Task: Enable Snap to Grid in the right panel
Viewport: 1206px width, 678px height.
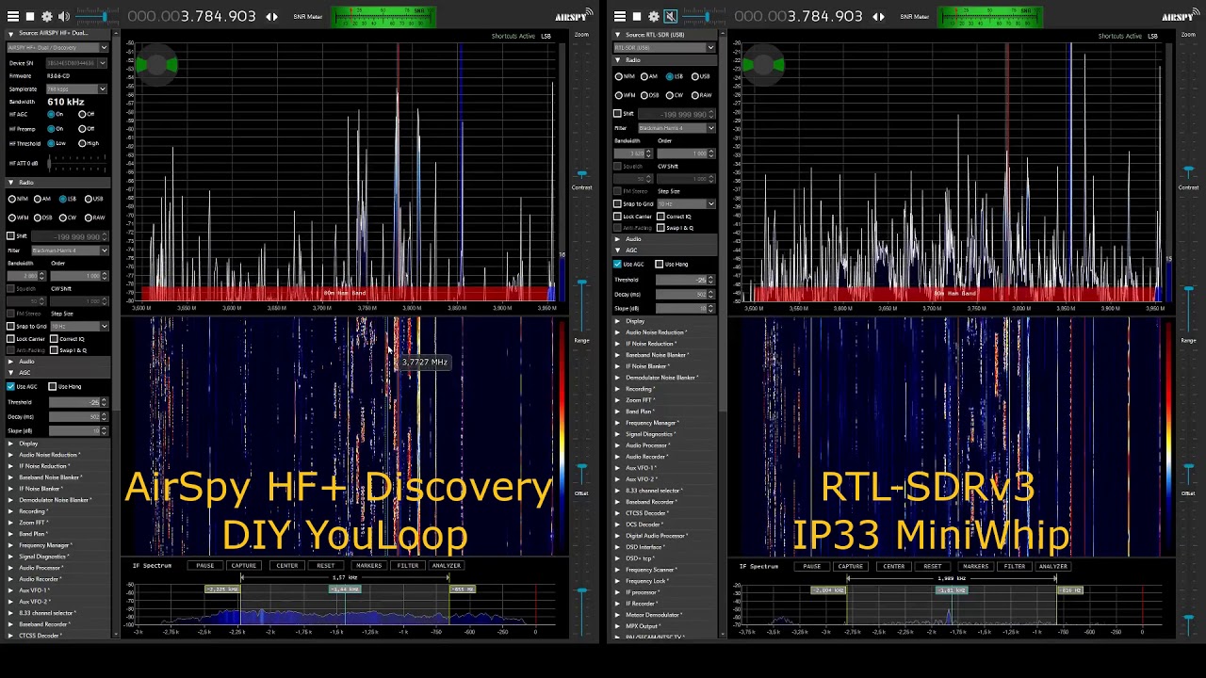Action: (x=618, y=203)
